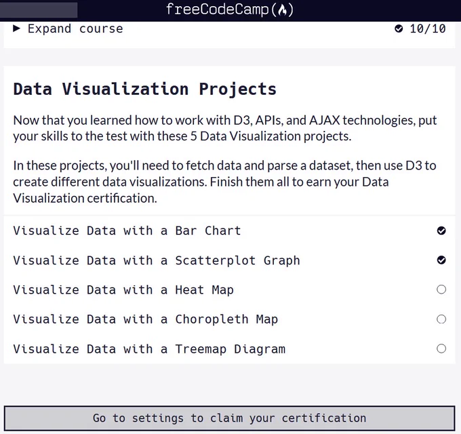The width and height of the screenshot is (461, 434).
Task: Go to settings to claim your certification
Action: pyautogui.click(x=229, y=418)
